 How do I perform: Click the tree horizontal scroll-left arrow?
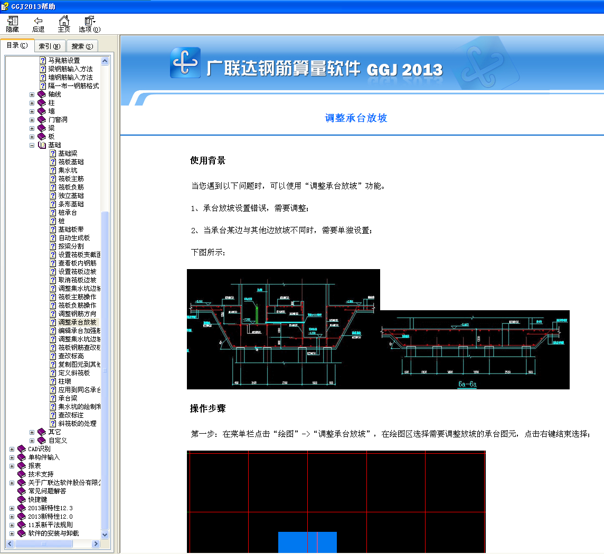point(10,543)
